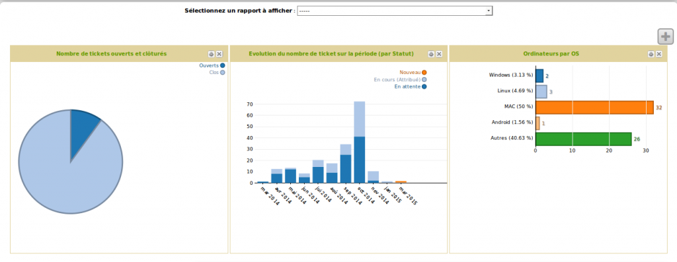The image size is (677, 262).
Task: Click the 'Windows (3.13 %)' label
Action: pyautogui.click(x=511, y=75)
